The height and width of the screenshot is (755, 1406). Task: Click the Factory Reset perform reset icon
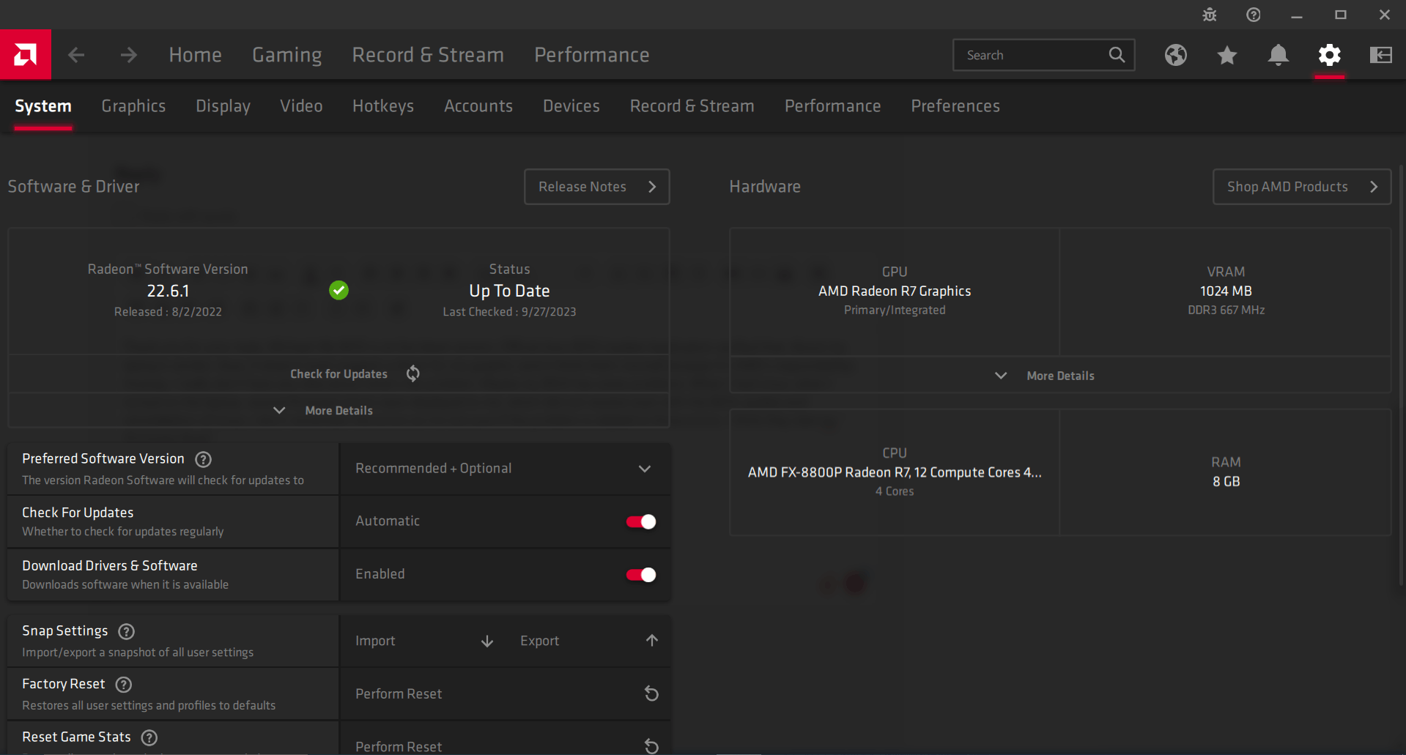click(x=651, y=693)
